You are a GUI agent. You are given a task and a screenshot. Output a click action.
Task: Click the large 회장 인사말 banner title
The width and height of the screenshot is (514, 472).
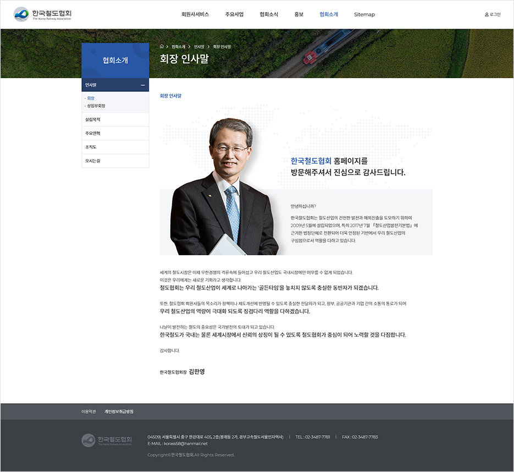[184, 59]
